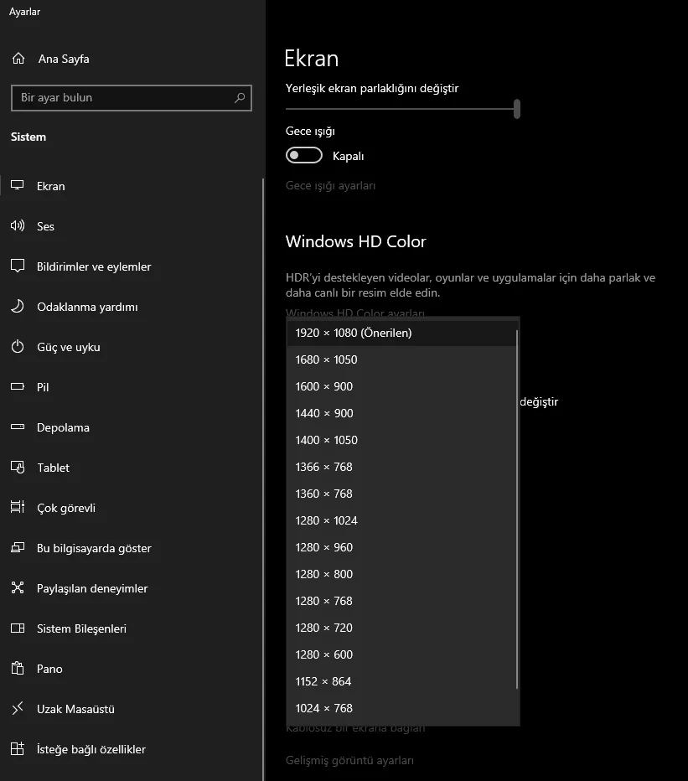Open Bildirimler ve eylemler icon
This screenshot has height=781, width=688.
[x=18, y=266]
